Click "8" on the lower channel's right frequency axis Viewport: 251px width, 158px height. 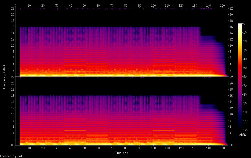(x=230, y=120)
